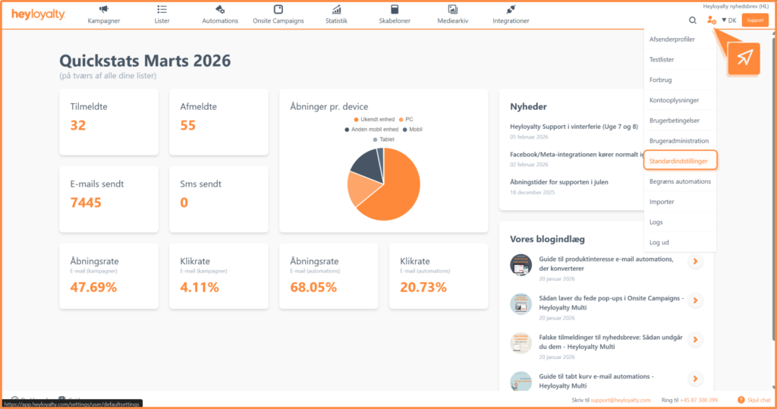Image resolution: width=777 pixels, height=409 pixels.
Task: Open the Kampagner megaphone icon
Action: pos(104,10)
